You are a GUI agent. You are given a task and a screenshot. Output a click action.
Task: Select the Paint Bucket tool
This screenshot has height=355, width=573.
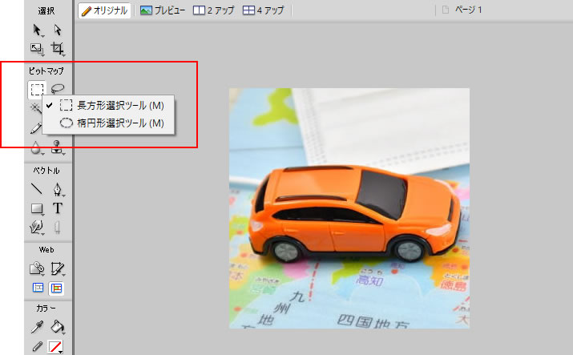click(58, 327)
